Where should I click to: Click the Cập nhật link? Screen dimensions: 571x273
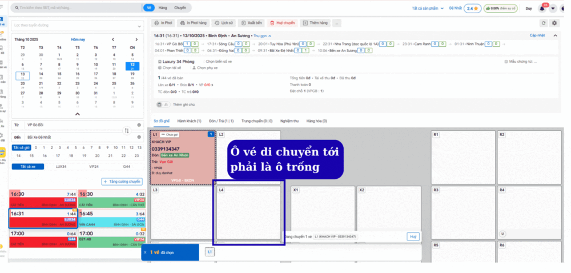click(x=537, y=35)
